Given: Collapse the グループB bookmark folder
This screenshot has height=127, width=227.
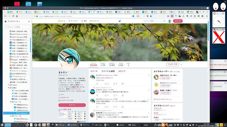Looking at the screenshot, I should (11, 116).
